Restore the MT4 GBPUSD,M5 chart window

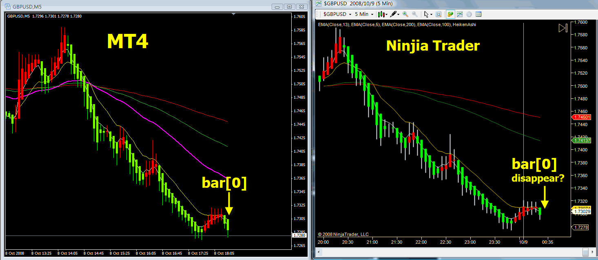[289, 7]
